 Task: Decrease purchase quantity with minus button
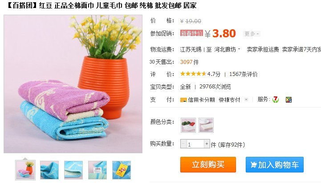click(x=183, y=144)
